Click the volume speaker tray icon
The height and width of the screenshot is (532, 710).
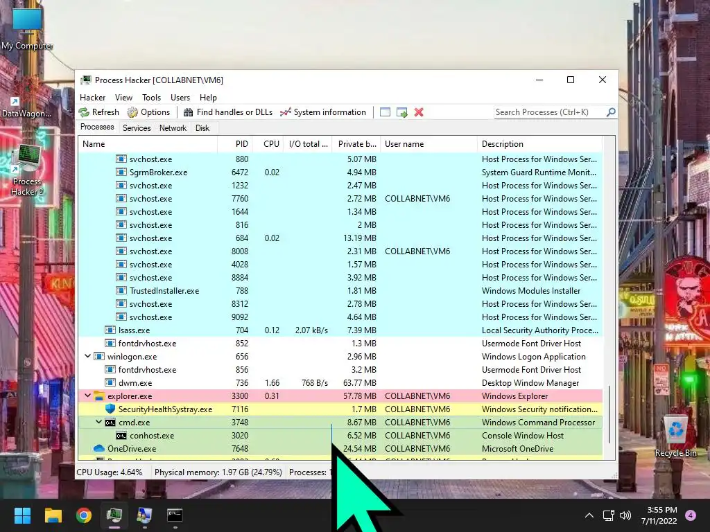[625, 515]
